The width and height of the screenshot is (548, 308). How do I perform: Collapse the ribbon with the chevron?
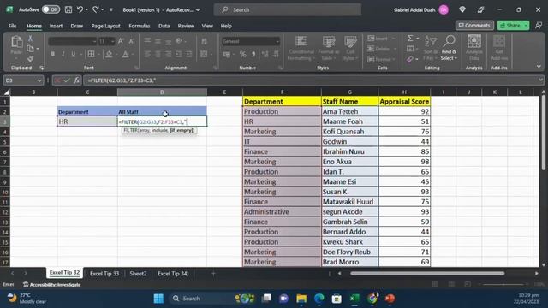539,67
